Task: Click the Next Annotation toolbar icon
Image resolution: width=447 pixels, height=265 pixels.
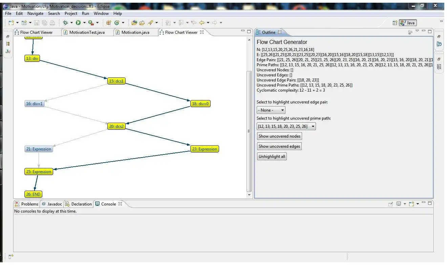Action: [x=168, y=23]
